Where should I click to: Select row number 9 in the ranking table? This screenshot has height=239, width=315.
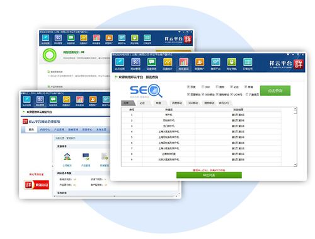point(201,160)
